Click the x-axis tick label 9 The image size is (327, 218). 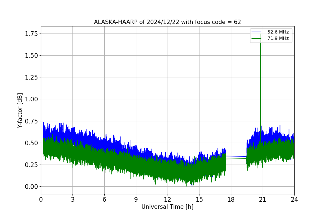tap(136, 199)
